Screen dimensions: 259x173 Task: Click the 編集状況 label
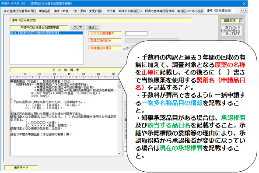tap(230, 21)
